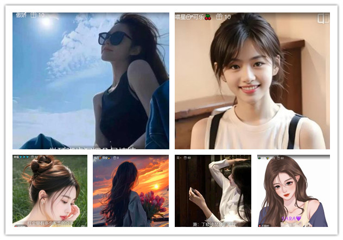Click the username 喵星@可乐

[190, 17]
